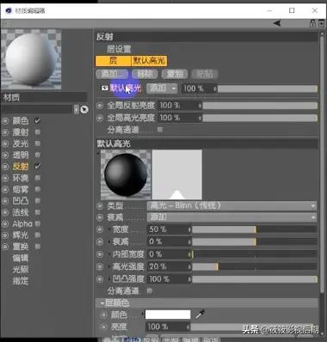327x342 pixels.
Task: Enable the 漫射 channel checkbox
Action: click(38, 132)
